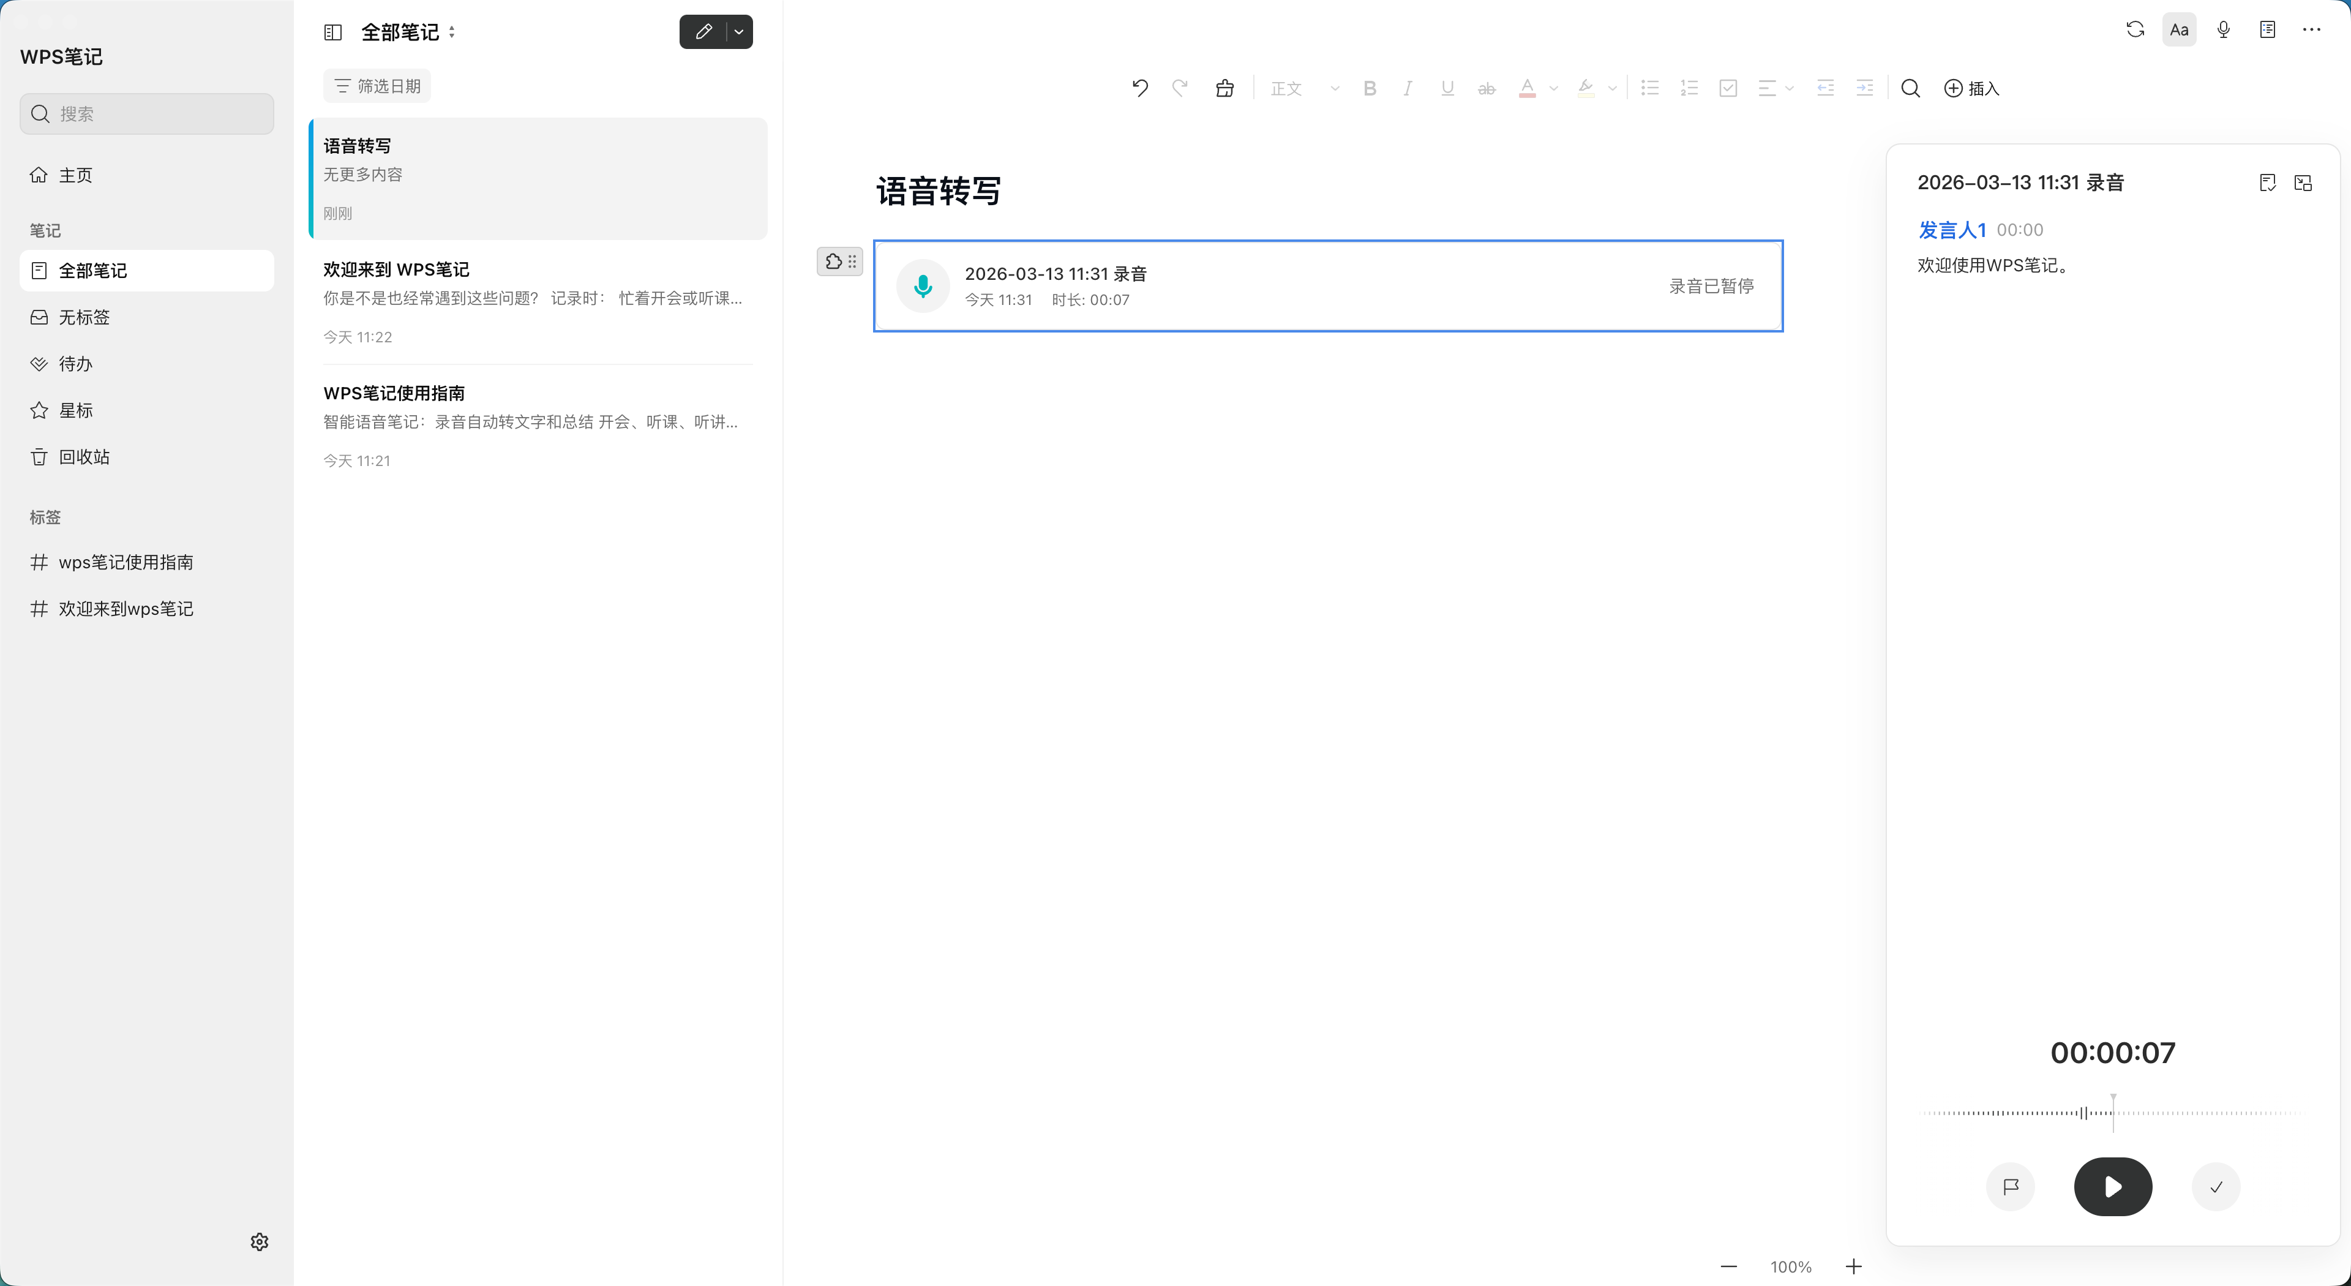Click the undo arrow in the toolbar
Screen dimensions: 2351x1286
point(1140,88)
